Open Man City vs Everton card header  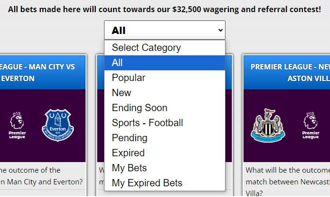43,72
